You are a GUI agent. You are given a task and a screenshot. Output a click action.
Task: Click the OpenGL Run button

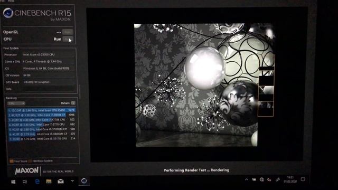pyautogui.click(x=68, y=32)
